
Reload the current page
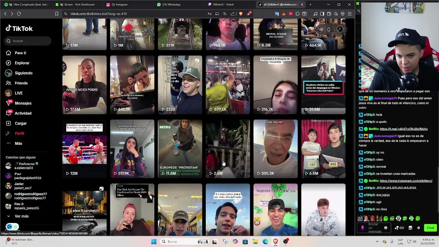click(19, 14)
